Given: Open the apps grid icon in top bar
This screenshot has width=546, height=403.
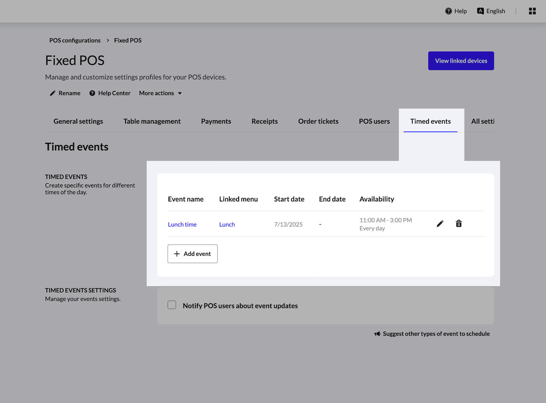Looking at the screenshot, I should click(532, 11).
